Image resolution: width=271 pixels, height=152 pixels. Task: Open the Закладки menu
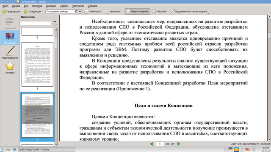[51, 6]
